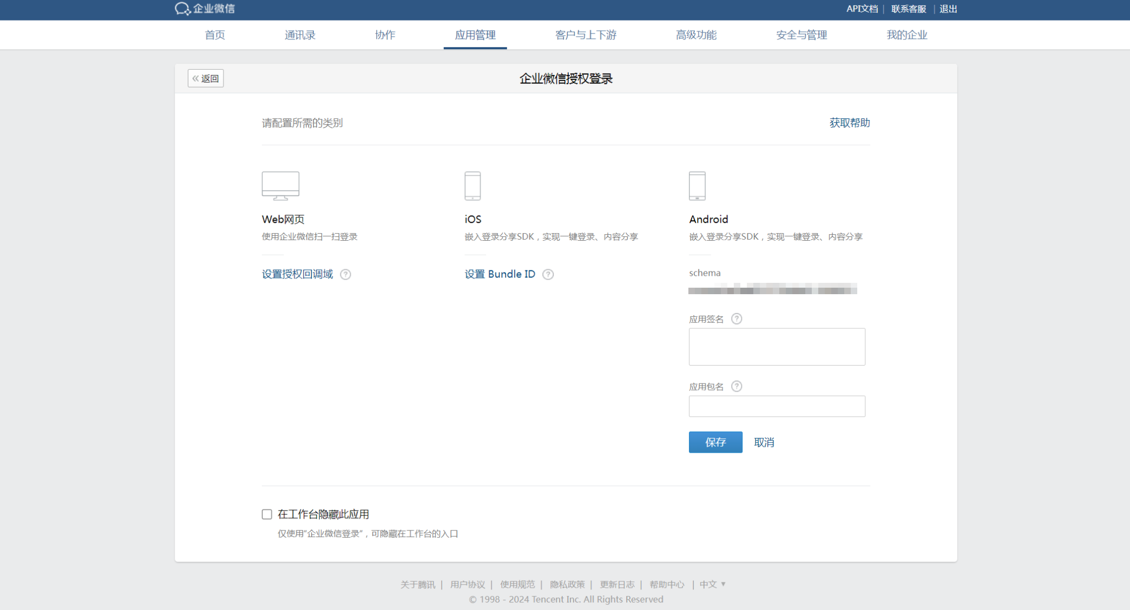Viewport: 1130px width, 610px height.
Task: Toggle 在工作台隐藏此应用 checkbox
Action: pos(267,514)
